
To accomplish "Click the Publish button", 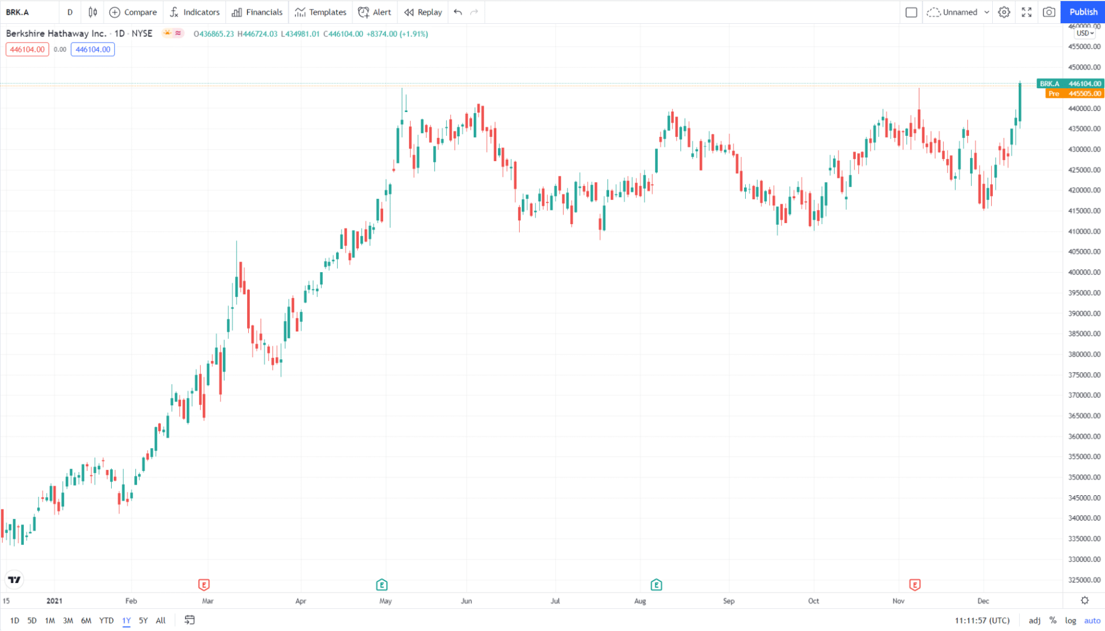I will [1083, 12].
